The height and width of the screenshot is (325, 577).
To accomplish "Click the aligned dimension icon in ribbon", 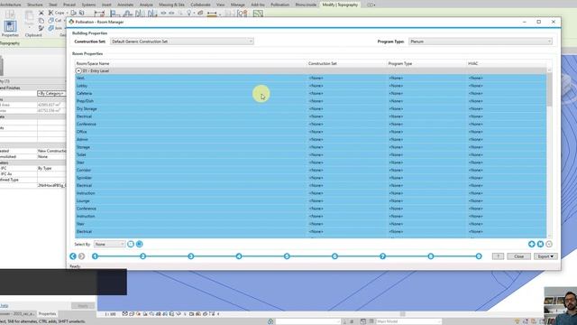I will click(99, 14).
